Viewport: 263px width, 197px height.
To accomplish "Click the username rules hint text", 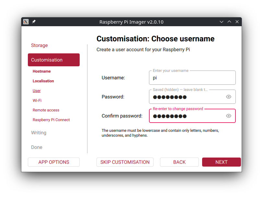I will 160,133.
